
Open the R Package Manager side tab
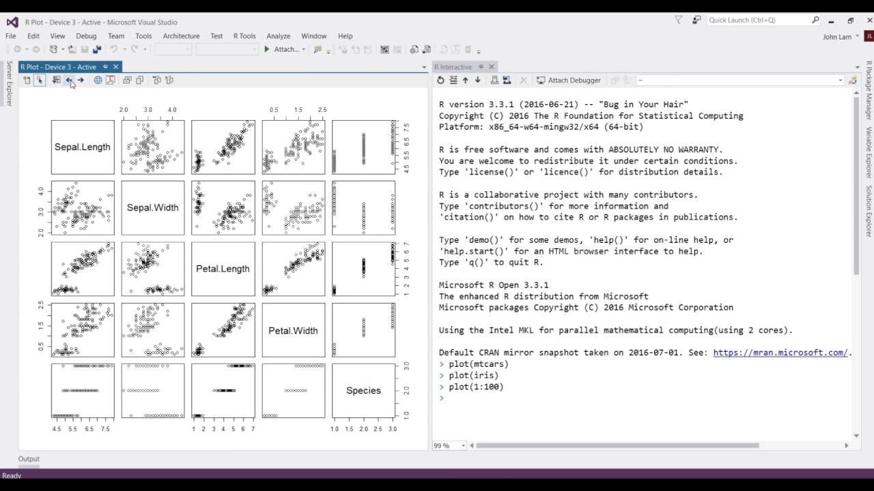pos(869,91)
